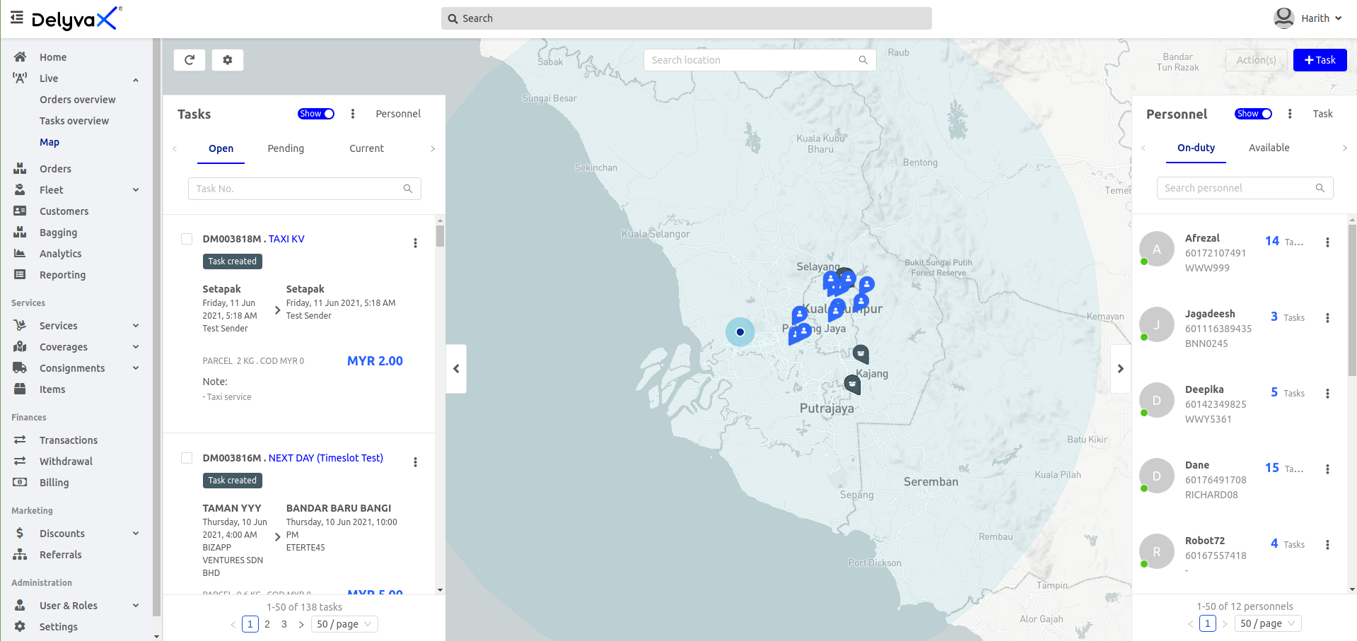This screenshot has width=1357, height=641.
Task: Open the three-dot menu for Afrezal
Action: point(1327,242)
